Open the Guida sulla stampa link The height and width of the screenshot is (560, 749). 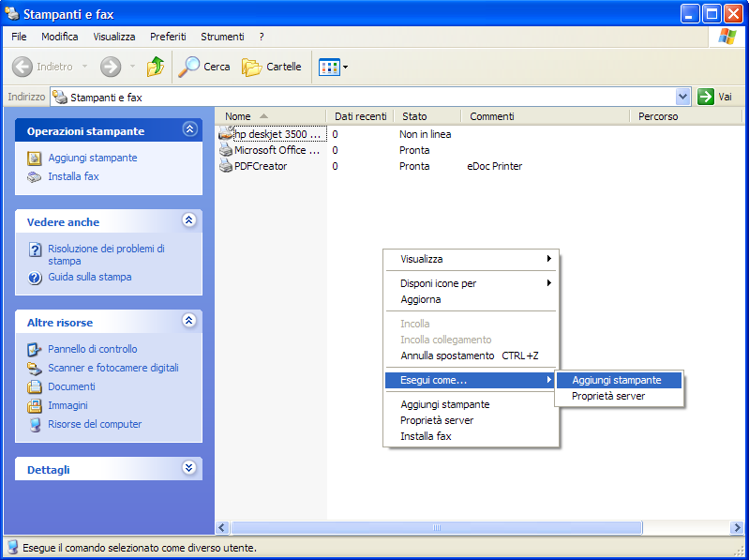tap(90, 277)
